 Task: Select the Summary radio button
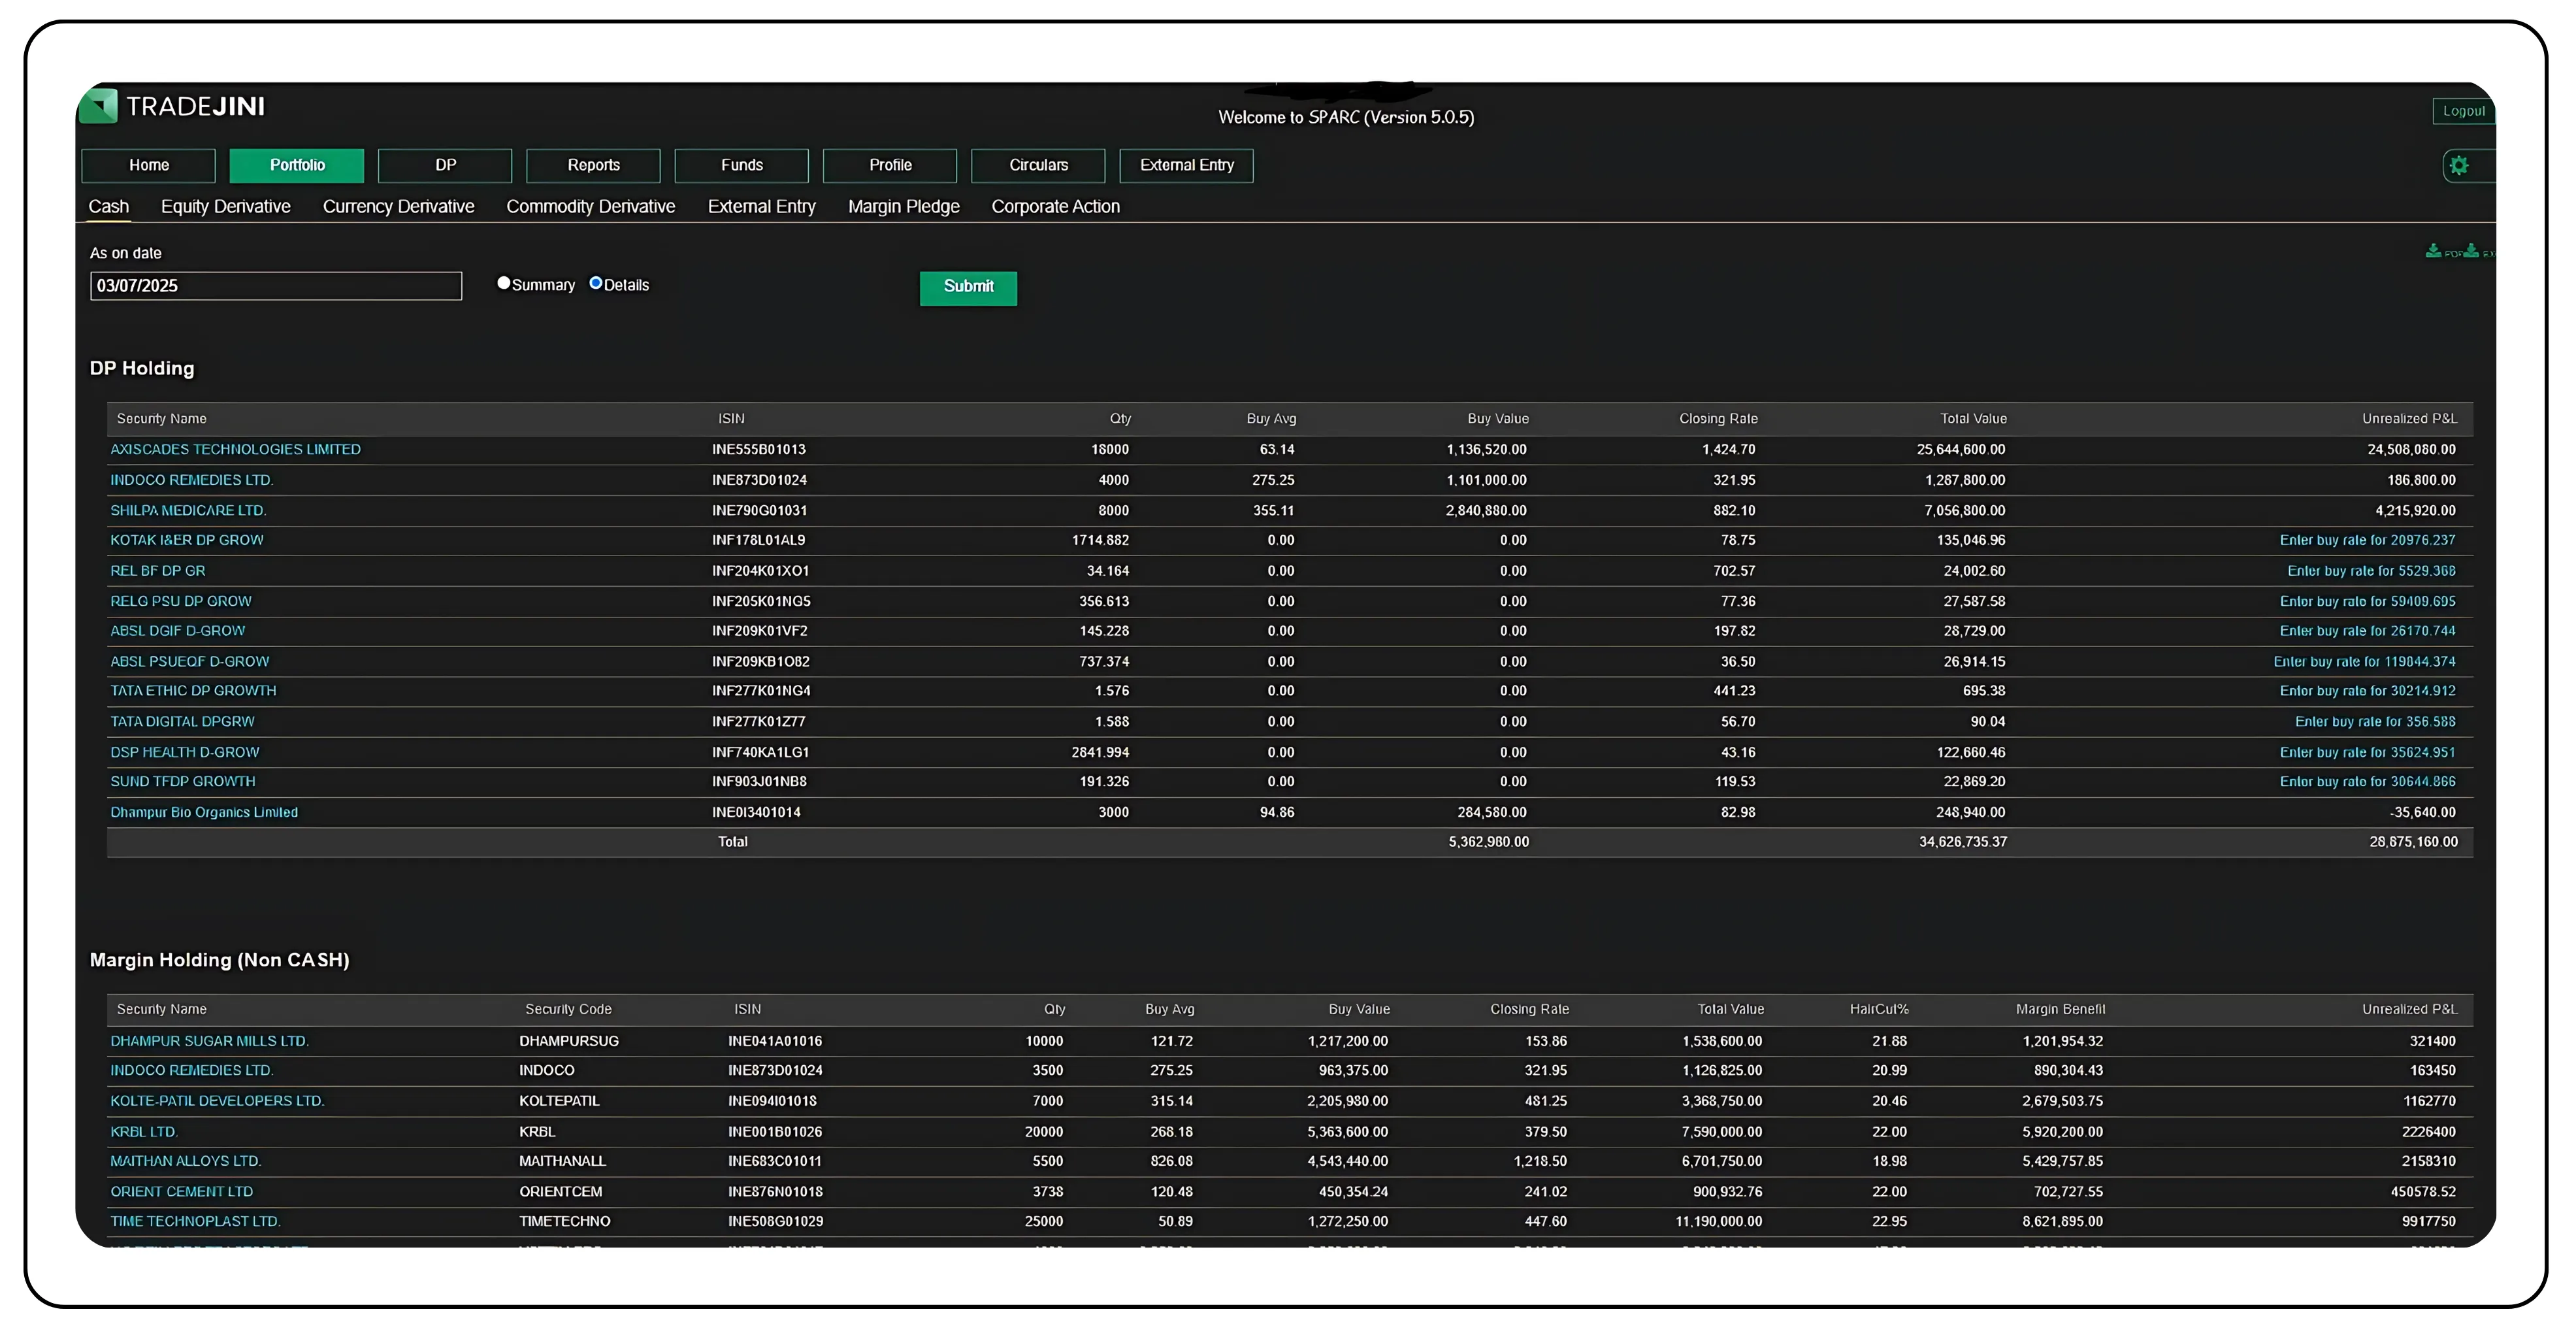pos(503,283)
